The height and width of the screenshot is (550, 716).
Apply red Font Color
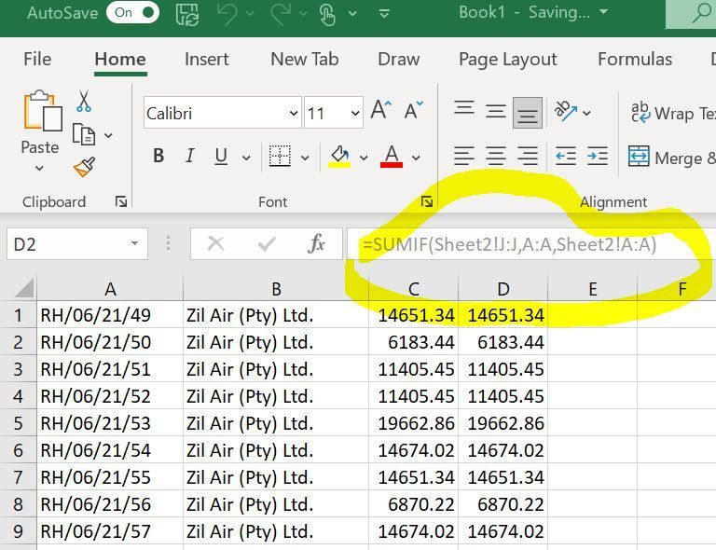392,157
